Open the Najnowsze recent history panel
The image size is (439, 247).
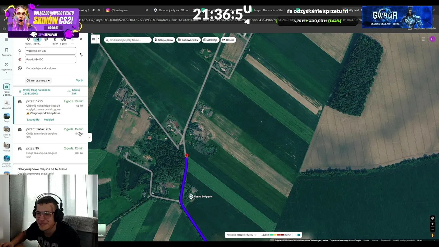tap(7, 68)
